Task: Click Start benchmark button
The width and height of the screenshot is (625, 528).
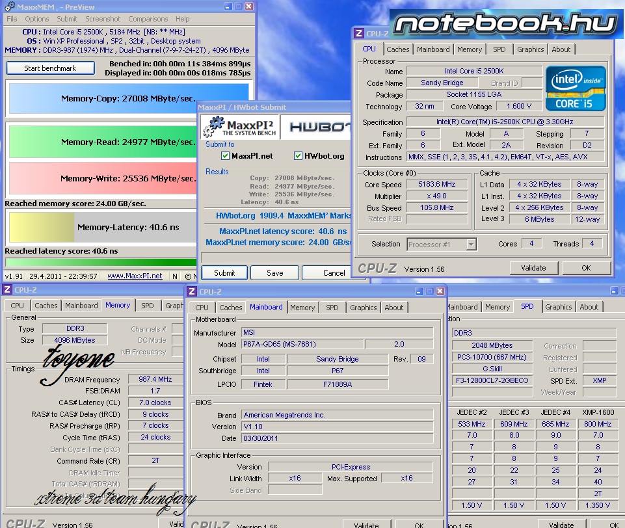Action: 50,68
